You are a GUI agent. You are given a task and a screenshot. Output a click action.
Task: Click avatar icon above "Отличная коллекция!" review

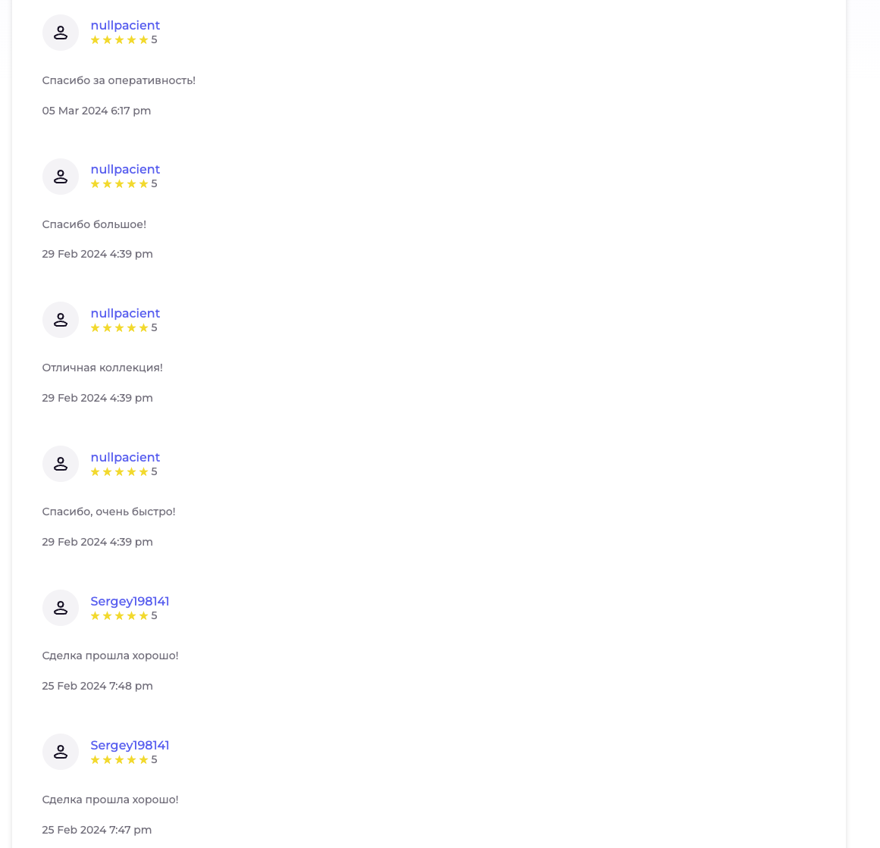(x=61, y=321)
